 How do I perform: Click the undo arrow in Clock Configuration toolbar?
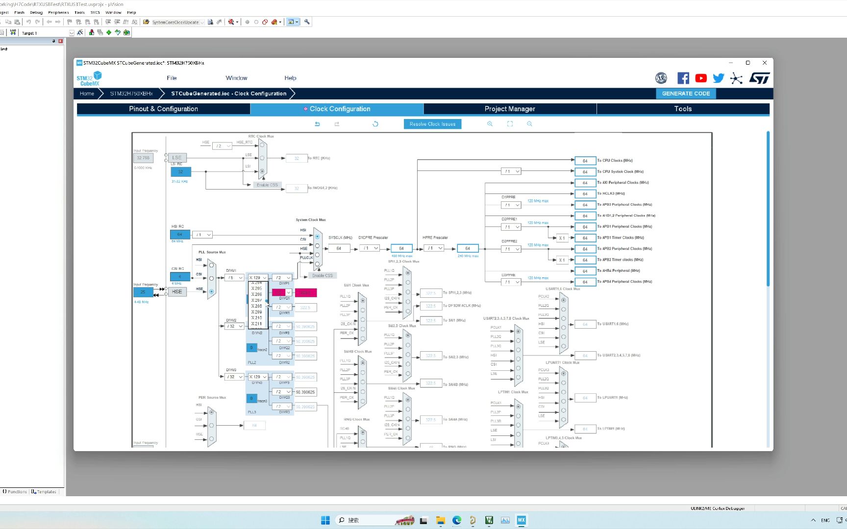(317, 124)
